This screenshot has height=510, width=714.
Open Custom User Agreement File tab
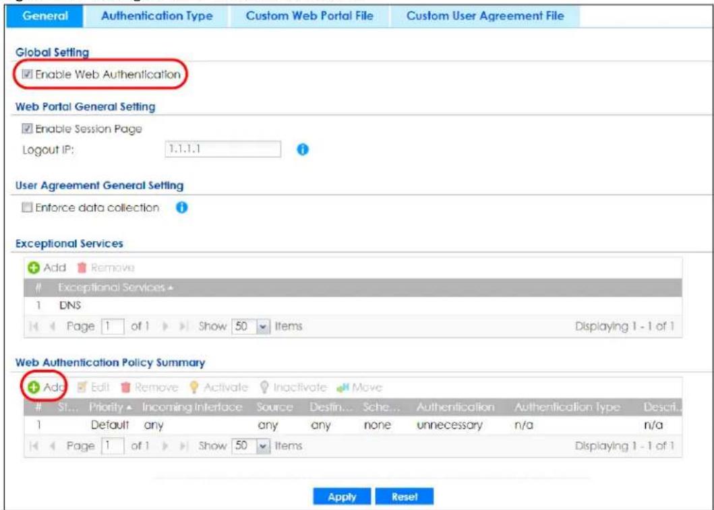click(x=485, y=16)
